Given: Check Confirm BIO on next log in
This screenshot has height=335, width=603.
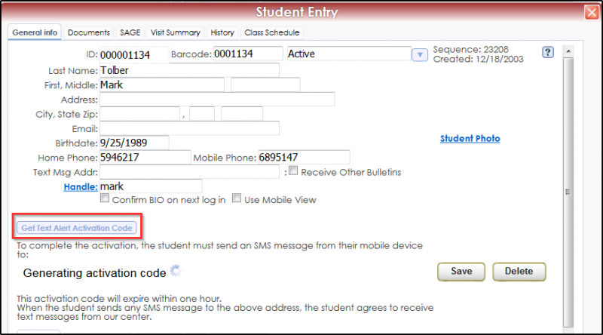Looking at the screenshot, I should tap(105, 198).
